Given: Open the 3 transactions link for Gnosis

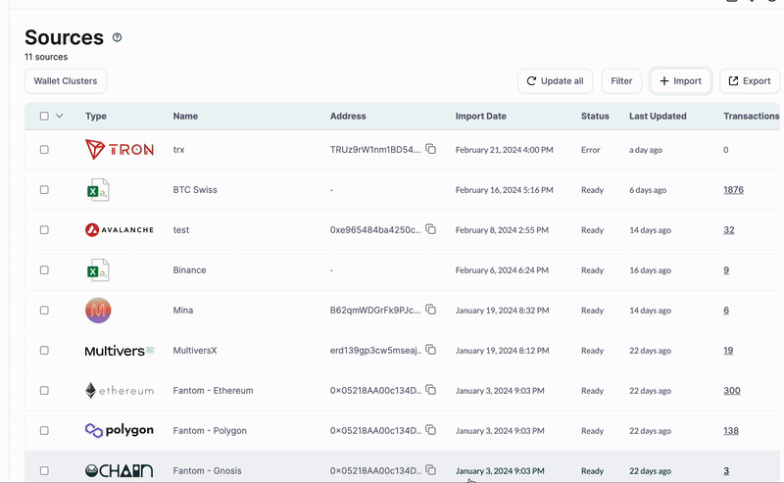Looking at the screenshot, I should click(x=726, y=470).
